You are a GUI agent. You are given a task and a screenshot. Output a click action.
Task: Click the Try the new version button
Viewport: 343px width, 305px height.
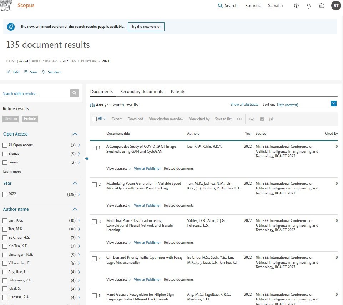tap(146, 27)
